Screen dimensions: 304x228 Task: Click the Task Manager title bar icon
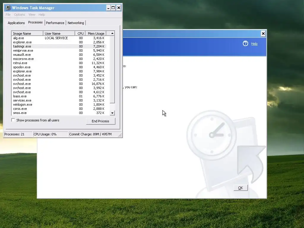8,8
